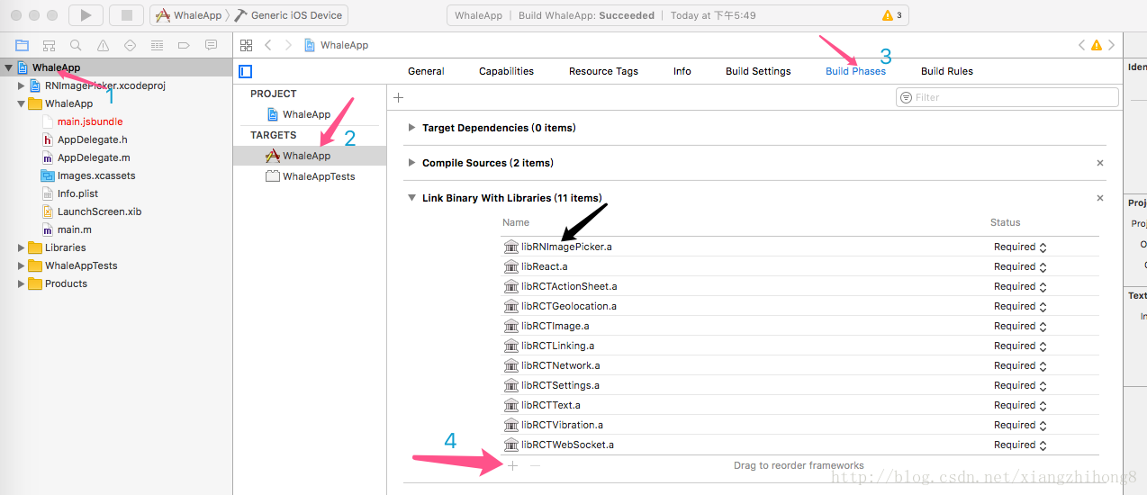Collapse the WhaleApp project root
Image resolution: width=1147 pixels, height=495 pixels.
[8, 67]
